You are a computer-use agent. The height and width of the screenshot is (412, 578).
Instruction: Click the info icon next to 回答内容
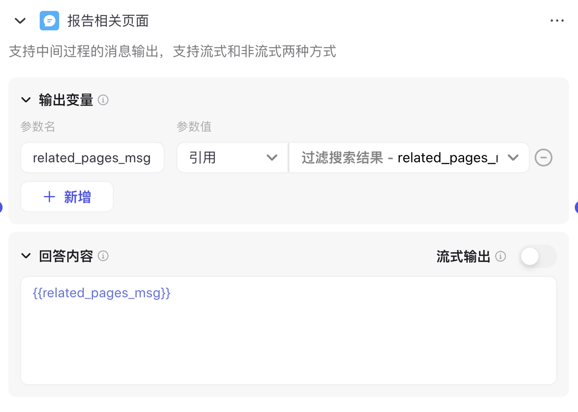[x=103, y=256]
